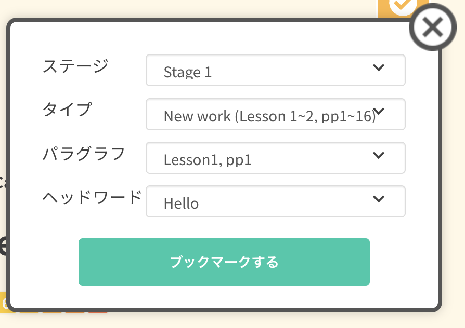
Task: Open the Stage 1 dropdown
Action: click(276, 70)
